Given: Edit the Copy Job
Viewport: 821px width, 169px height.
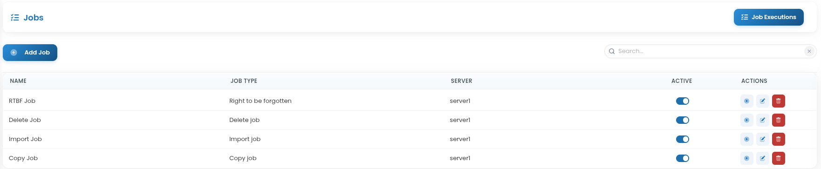Looking at the screenshot, I should (x=762, y=158).
